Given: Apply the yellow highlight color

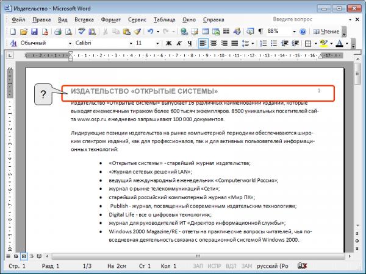Looking at the screenshot, I should coord(325,43).
